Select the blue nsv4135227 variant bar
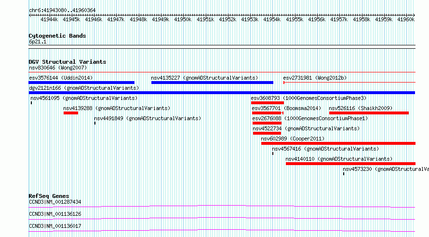 (212, 83)
